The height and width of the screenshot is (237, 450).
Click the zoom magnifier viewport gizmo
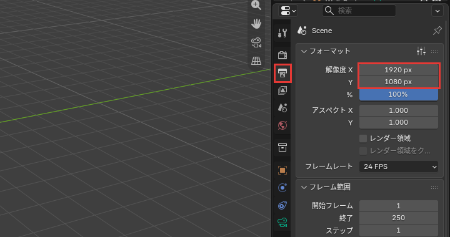(x=256, y=5)
